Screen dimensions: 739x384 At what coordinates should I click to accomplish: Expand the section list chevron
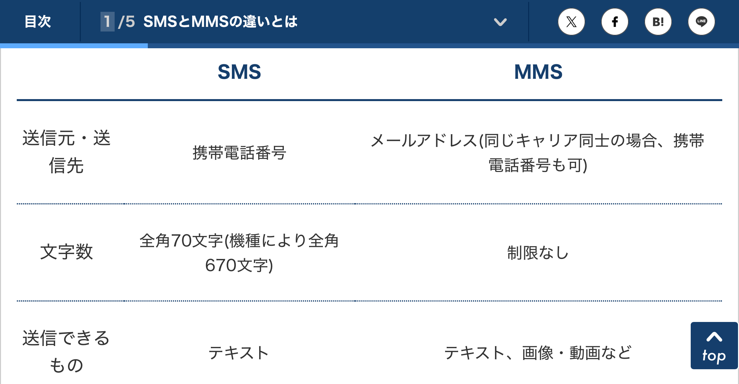(500, 22)
